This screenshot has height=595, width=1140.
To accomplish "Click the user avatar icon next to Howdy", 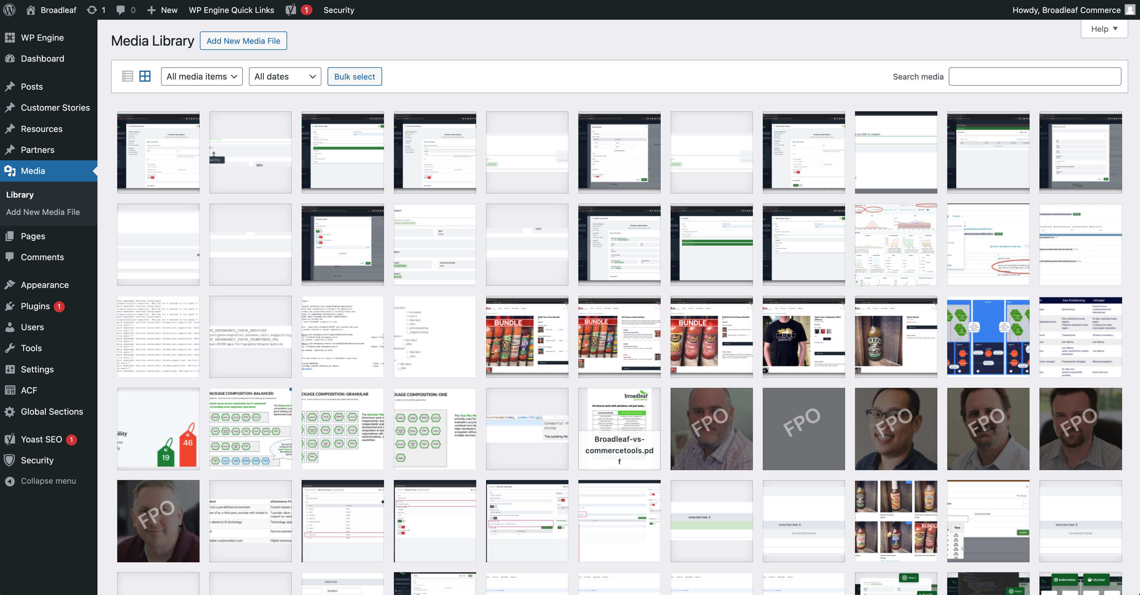I will tap(1130, 10).
